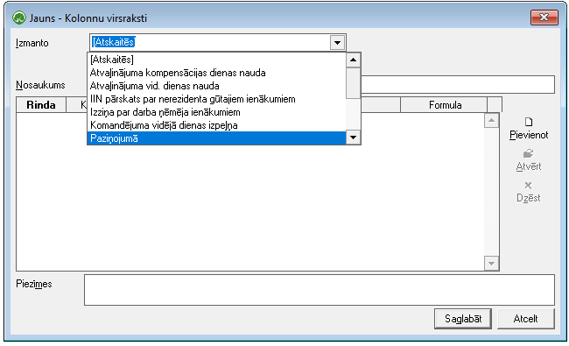Viewport: 569px width, 346px height.
Task: Click the Atvērt button label
Action: point(529,166)
